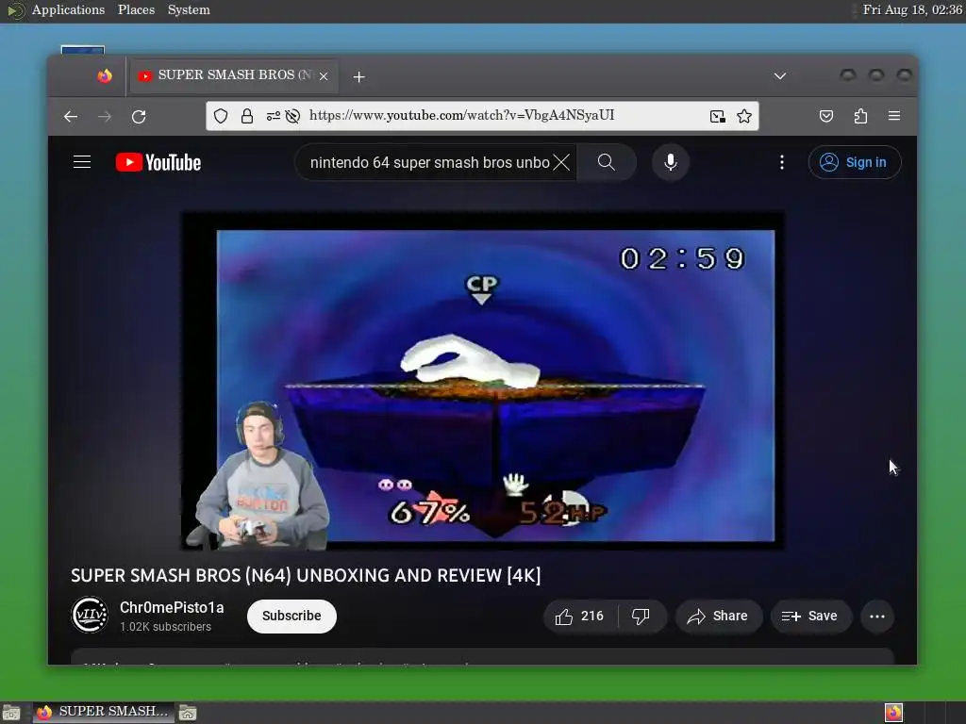This screenshot has height=724, width=966.
Task: Click the 1.02K subscribers text
Action: (166, 627)
